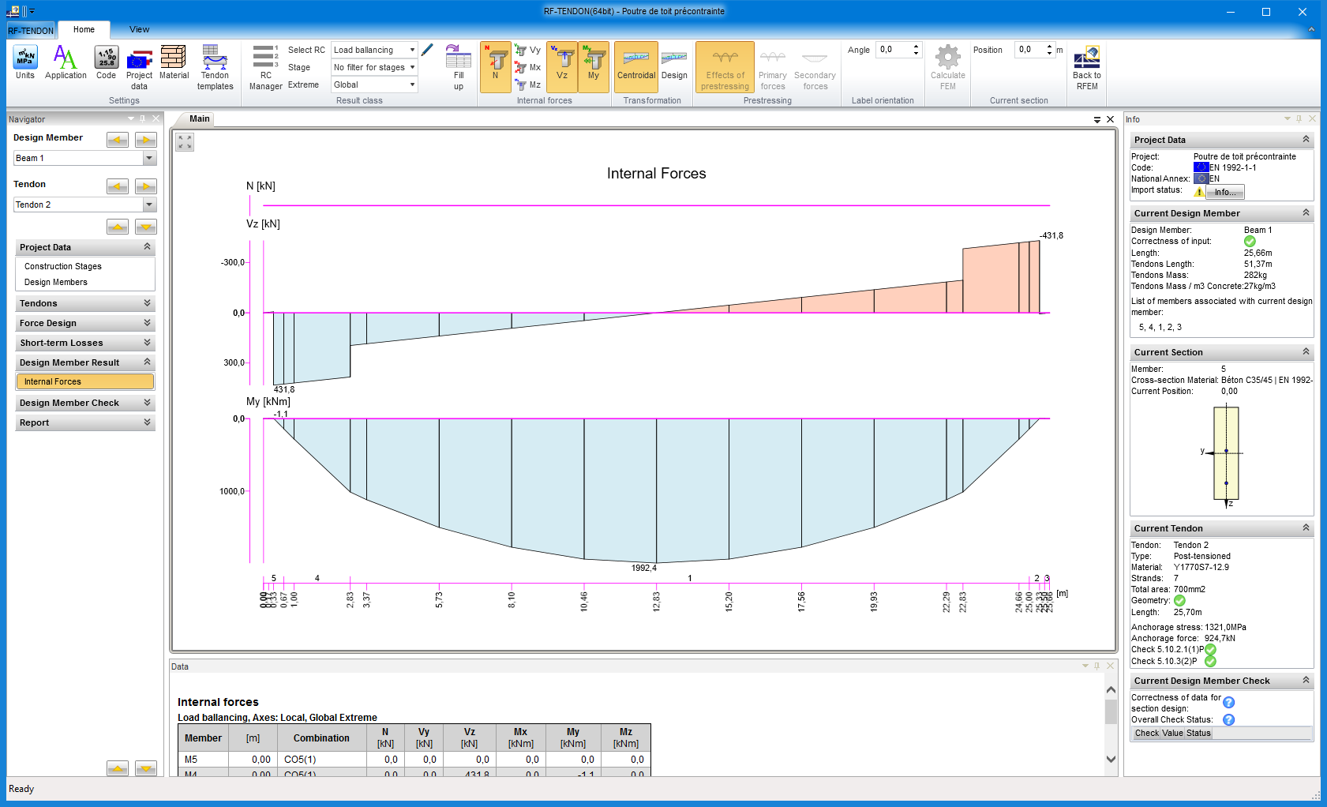Toggle Effects of prestressing
Image resolution: width=1327 pixels, height=807 pixels.
(x=725, y=67)
